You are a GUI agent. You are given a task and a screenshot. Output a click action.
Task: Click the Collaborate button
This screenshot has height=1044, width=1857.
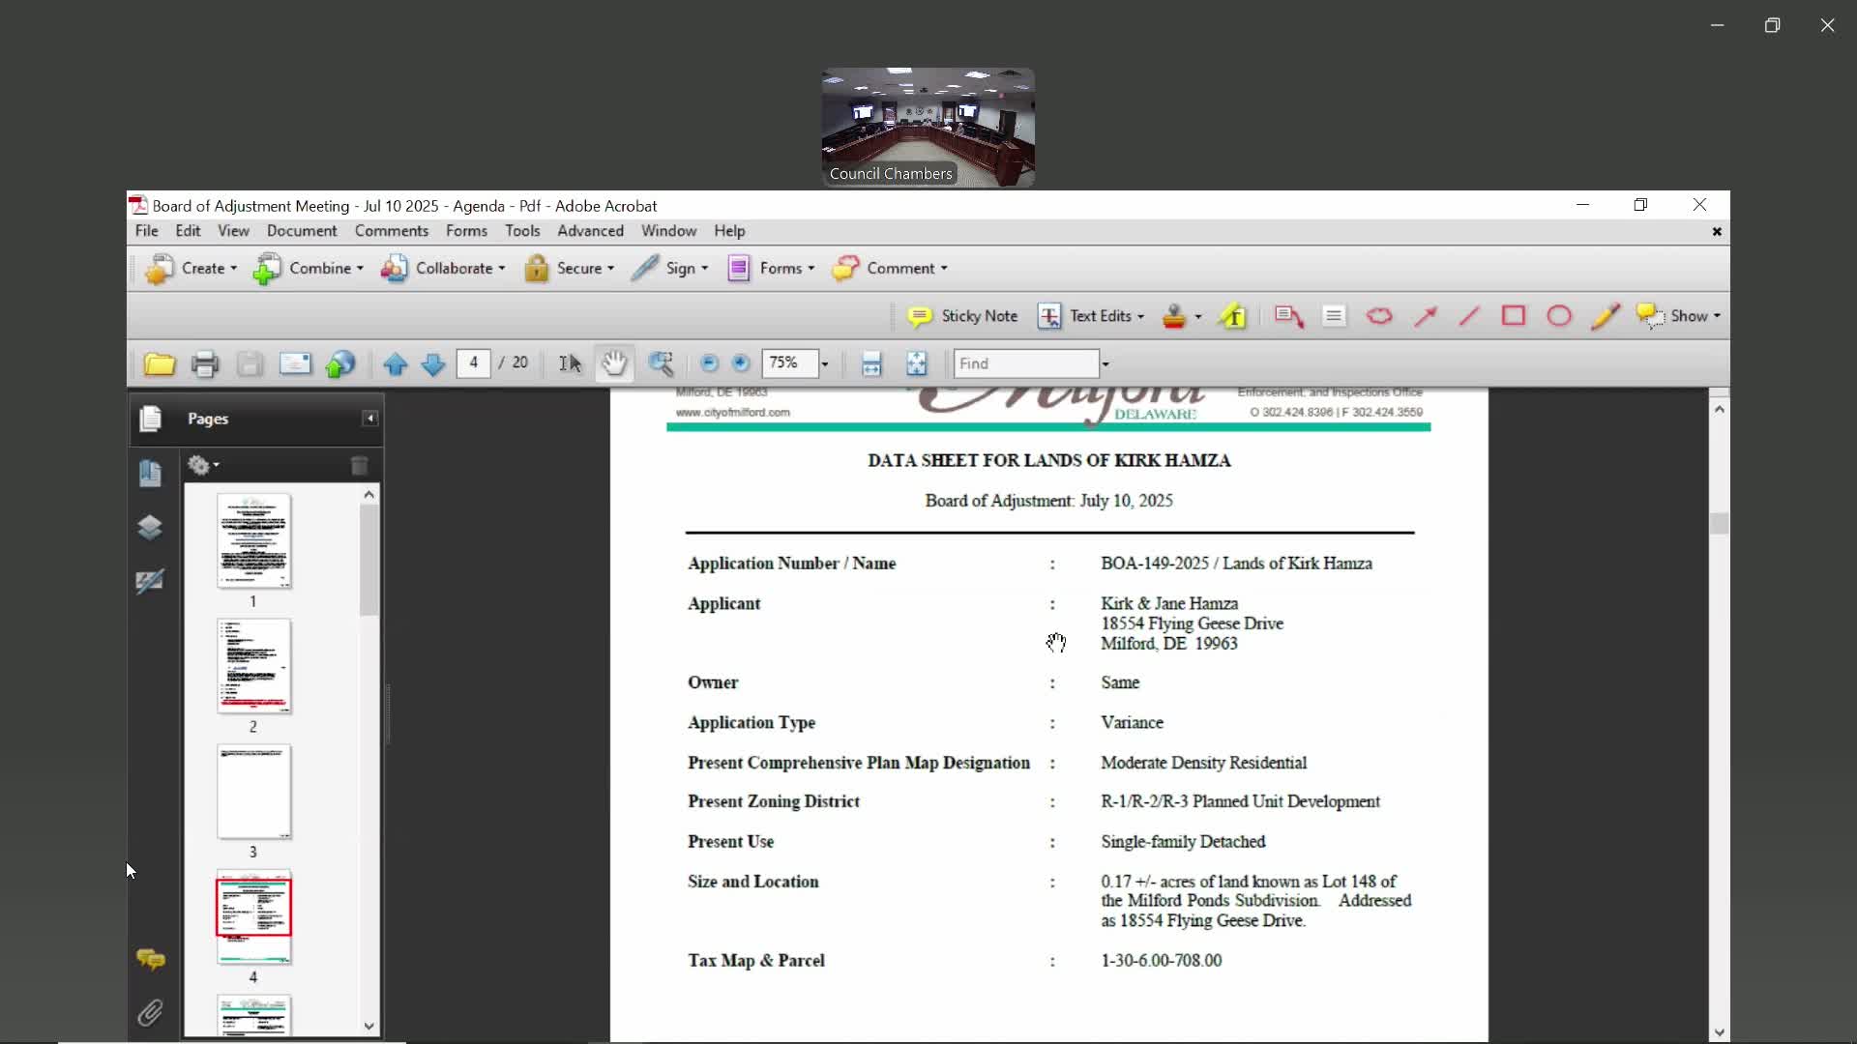tap(443, 268)
